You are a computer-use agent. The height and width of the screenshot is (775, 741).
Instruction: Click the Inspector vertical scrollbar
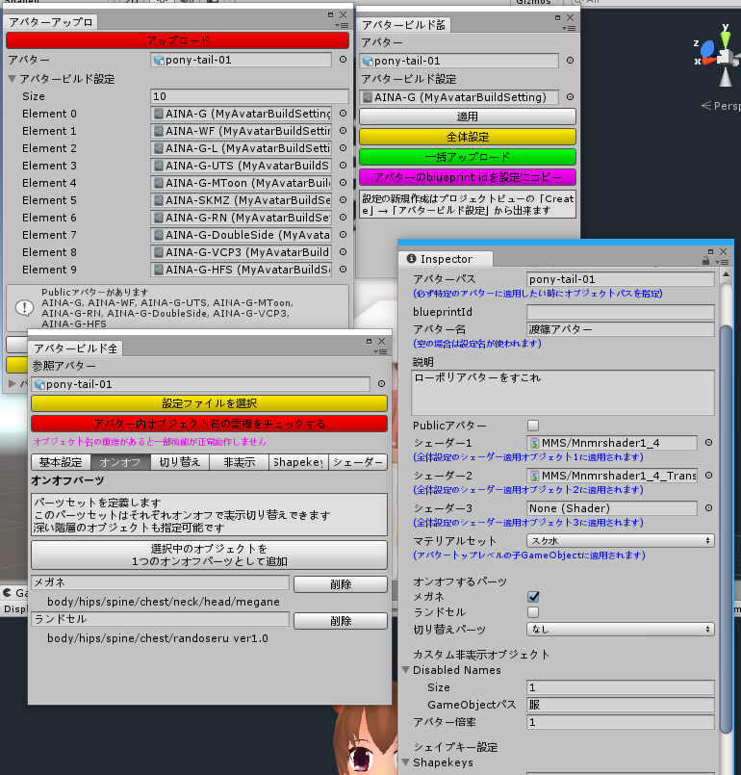(727, 433)
